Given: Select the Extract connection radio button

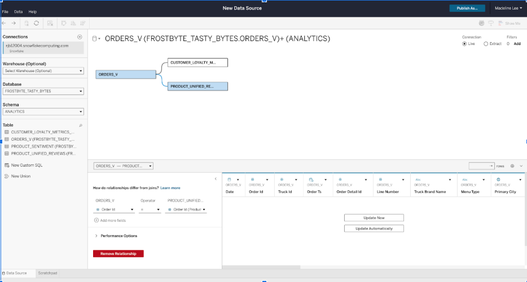Looking at the screenshot, I should point(486,43).
